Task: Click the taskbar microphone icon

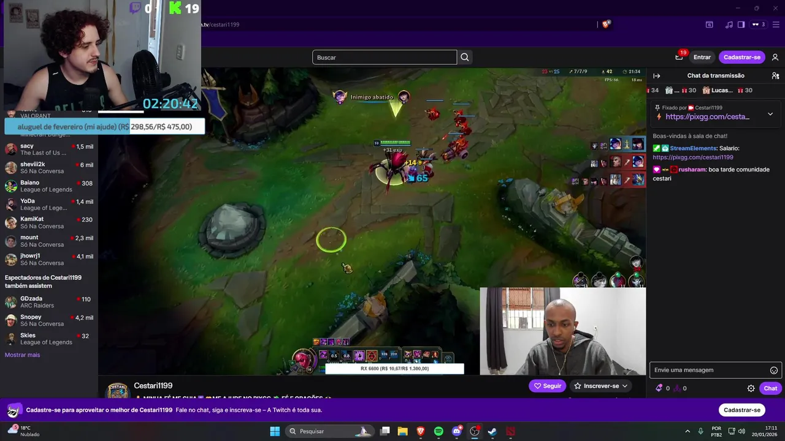Action: click(700, 431)
